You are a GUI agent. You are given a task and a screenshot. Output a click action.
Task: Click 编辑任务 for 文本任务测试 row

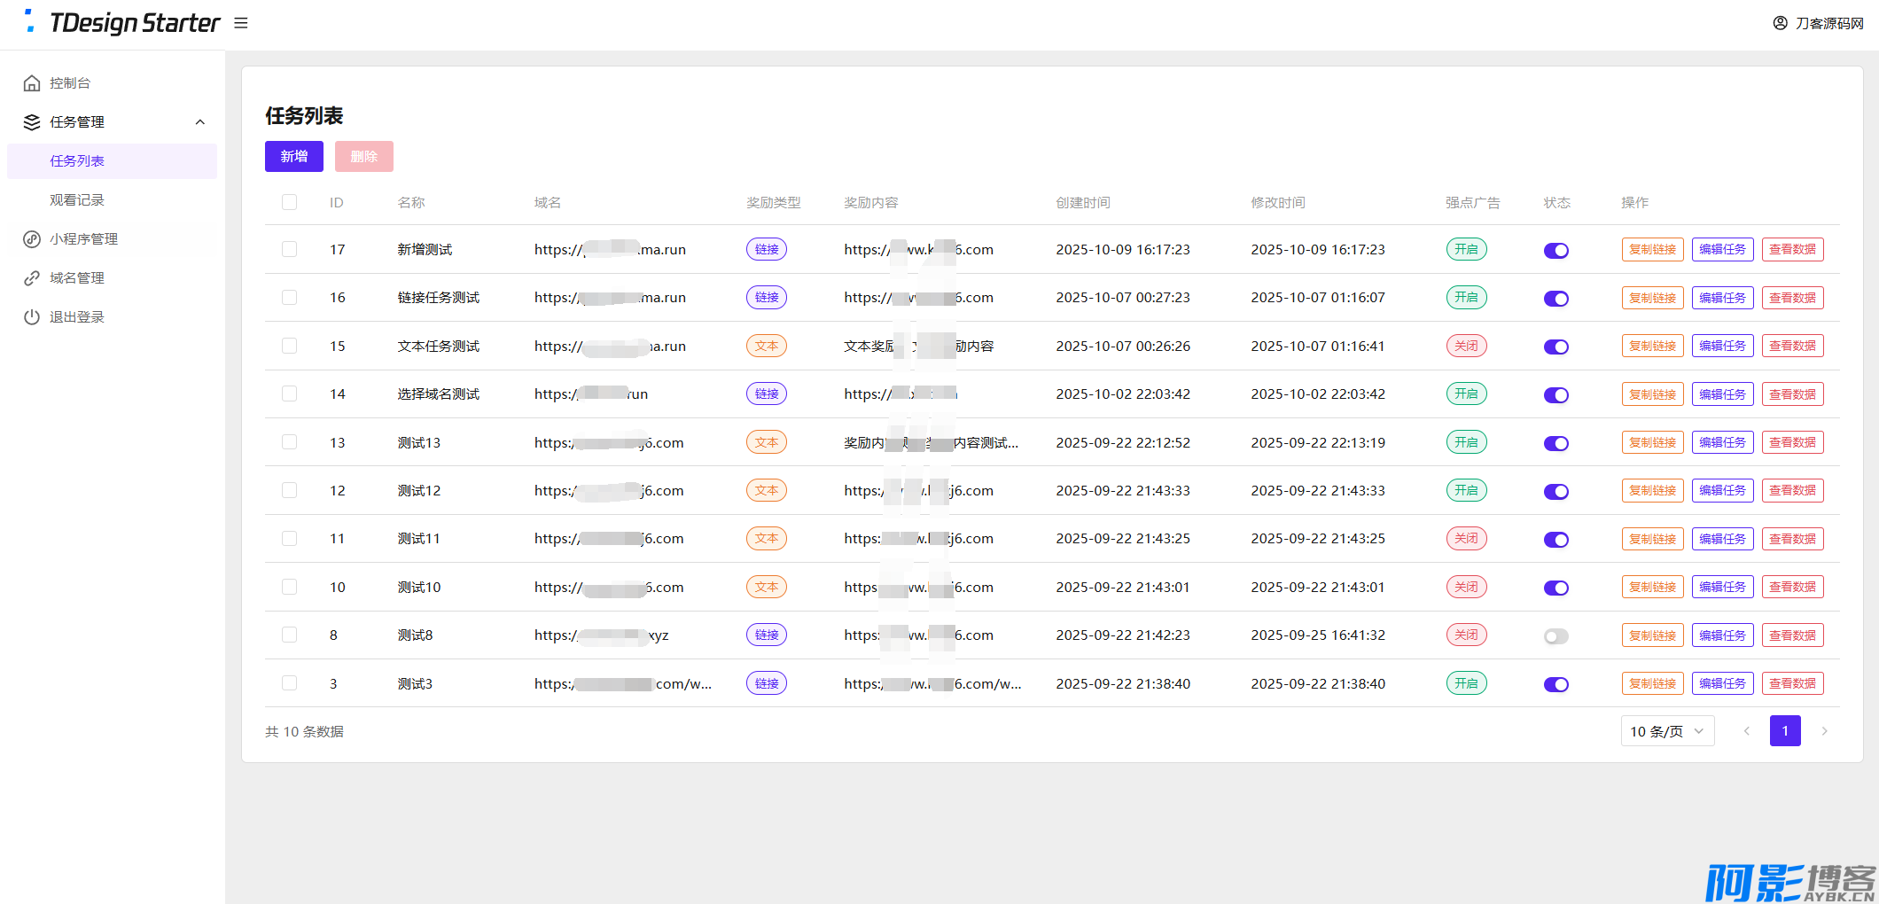(x=1722, y=346)
